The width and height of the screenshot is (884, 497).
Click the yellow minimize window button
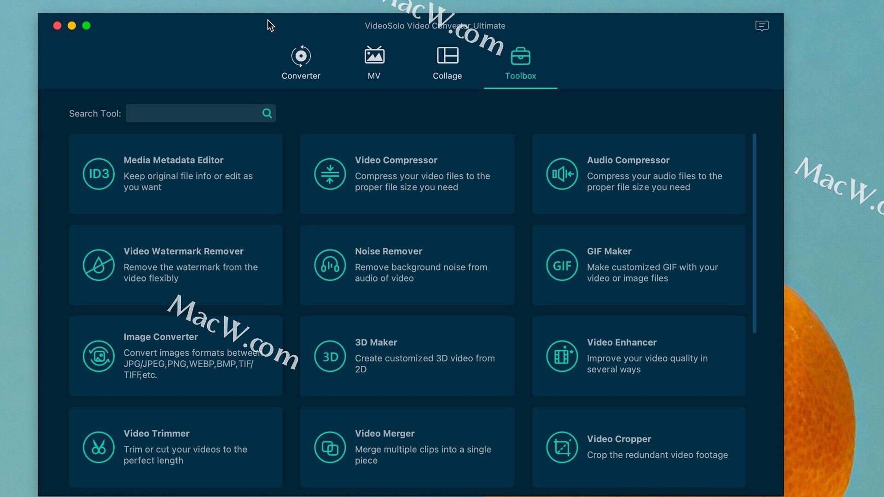[72, 26]
